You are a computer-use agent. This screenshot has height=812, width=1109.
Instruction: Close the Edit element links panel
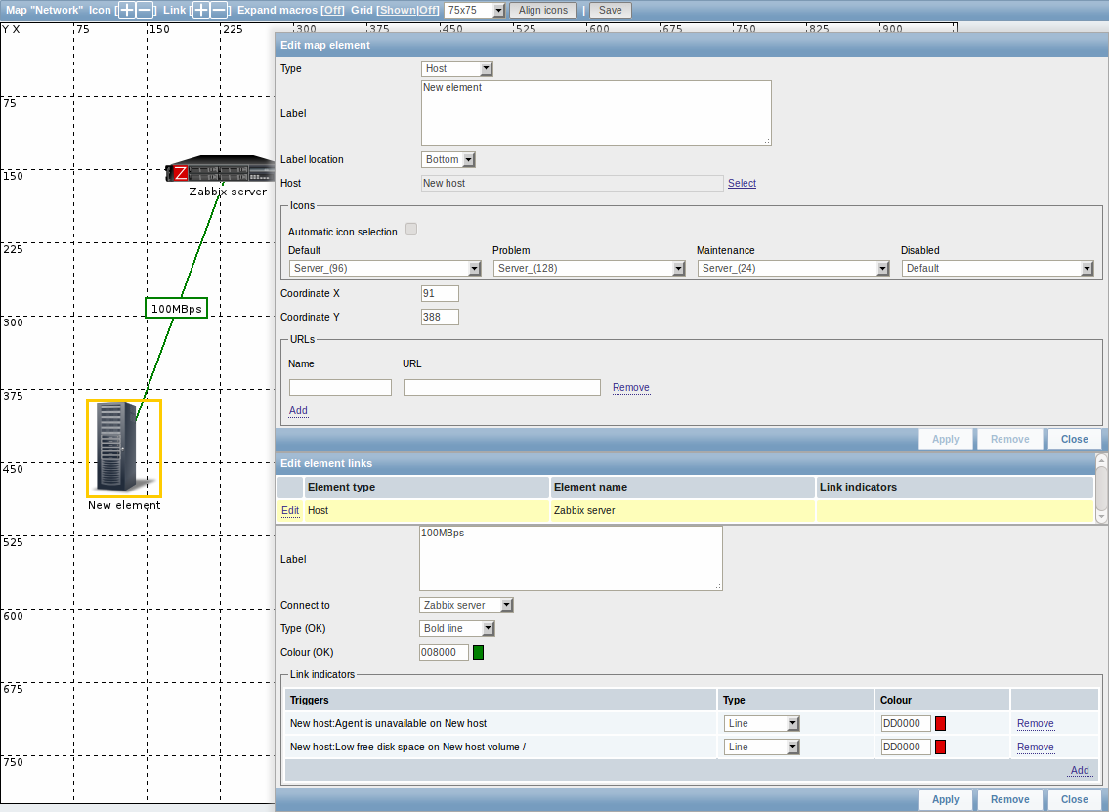pyautogui.click(x=1075, y=800)
